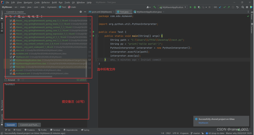Viewport: 254px width, 135px height.
Task: Click the Commit and Push button
Action: point(29,125)
